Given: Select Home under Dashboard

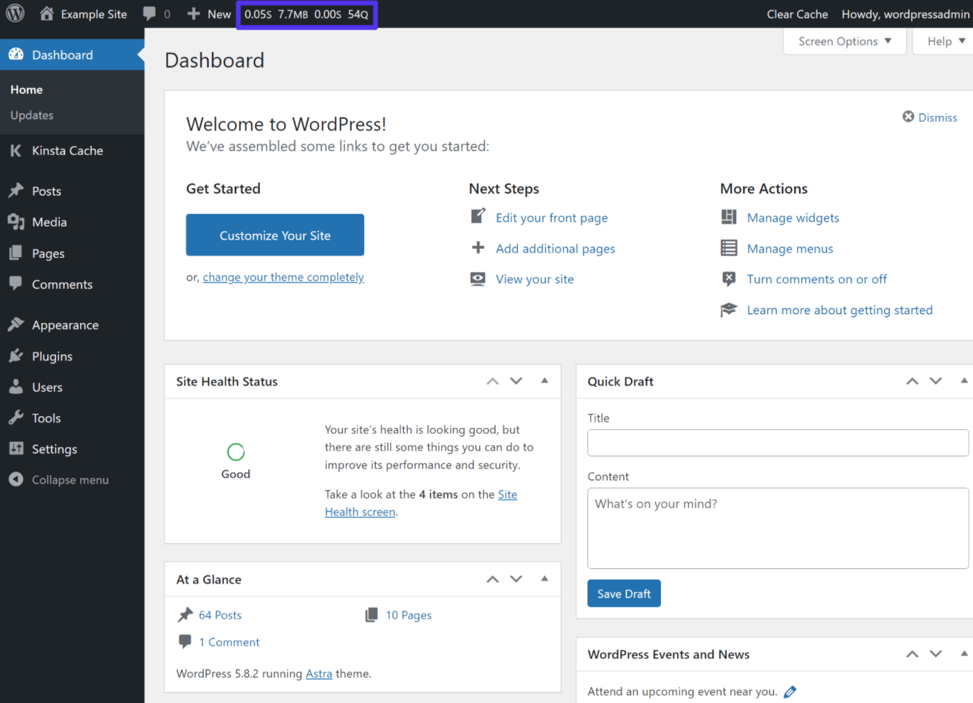Looking at the screenshot, I should point(26,89).
